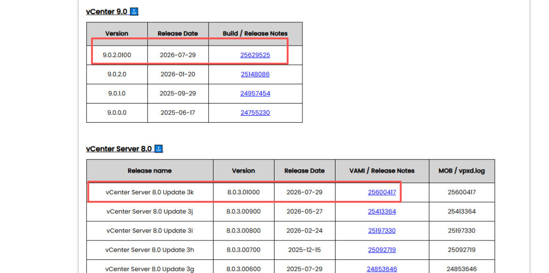Select release date 2025-12-15
Image resolution: width=549 pixels, height=273 pixels.
point(304,250)
